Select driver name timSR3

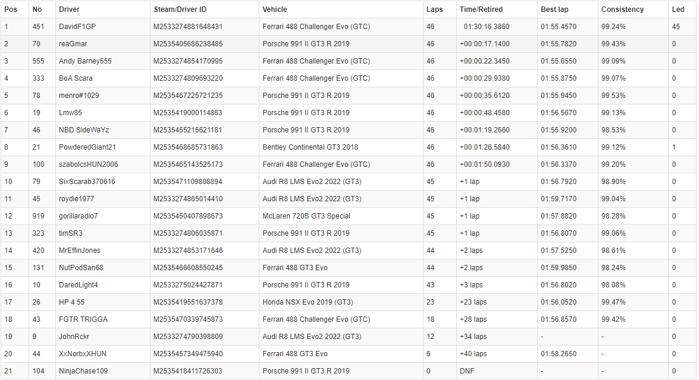[70, 233]
